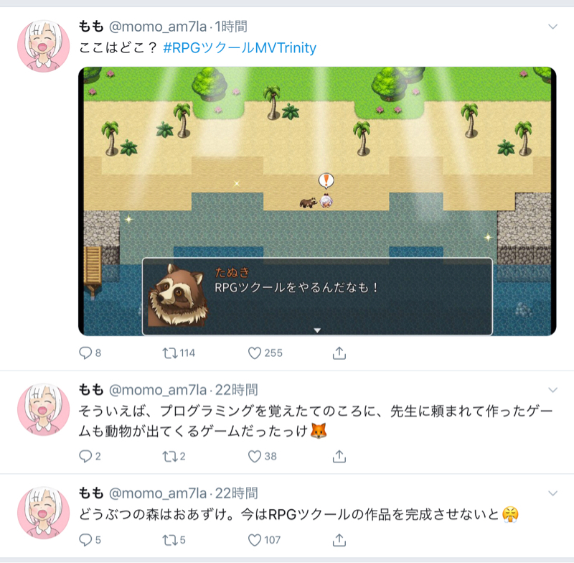Open options chevron on first tweet
The image size is (574, 563).
[552, 27]
